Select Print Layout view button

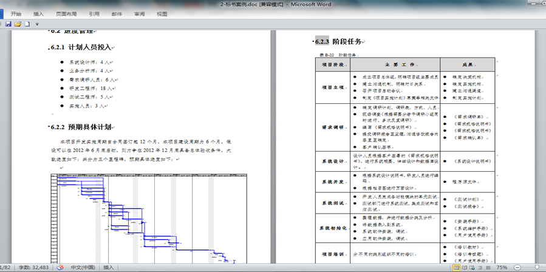click(456, 268)
